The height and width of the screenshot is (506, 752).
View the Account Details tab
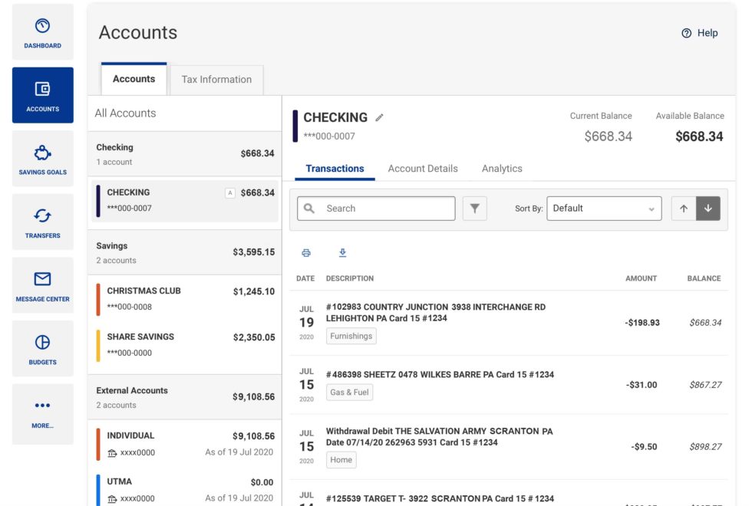423,168
